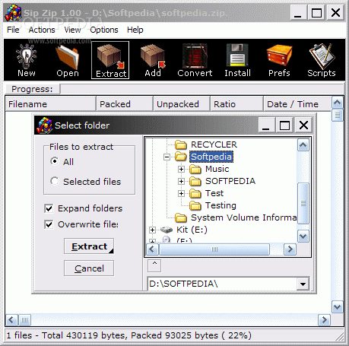Viewport: 349px width, 346px height.
Task: Select the RECYCLER folder label in the tree
Action: [214, 144]
